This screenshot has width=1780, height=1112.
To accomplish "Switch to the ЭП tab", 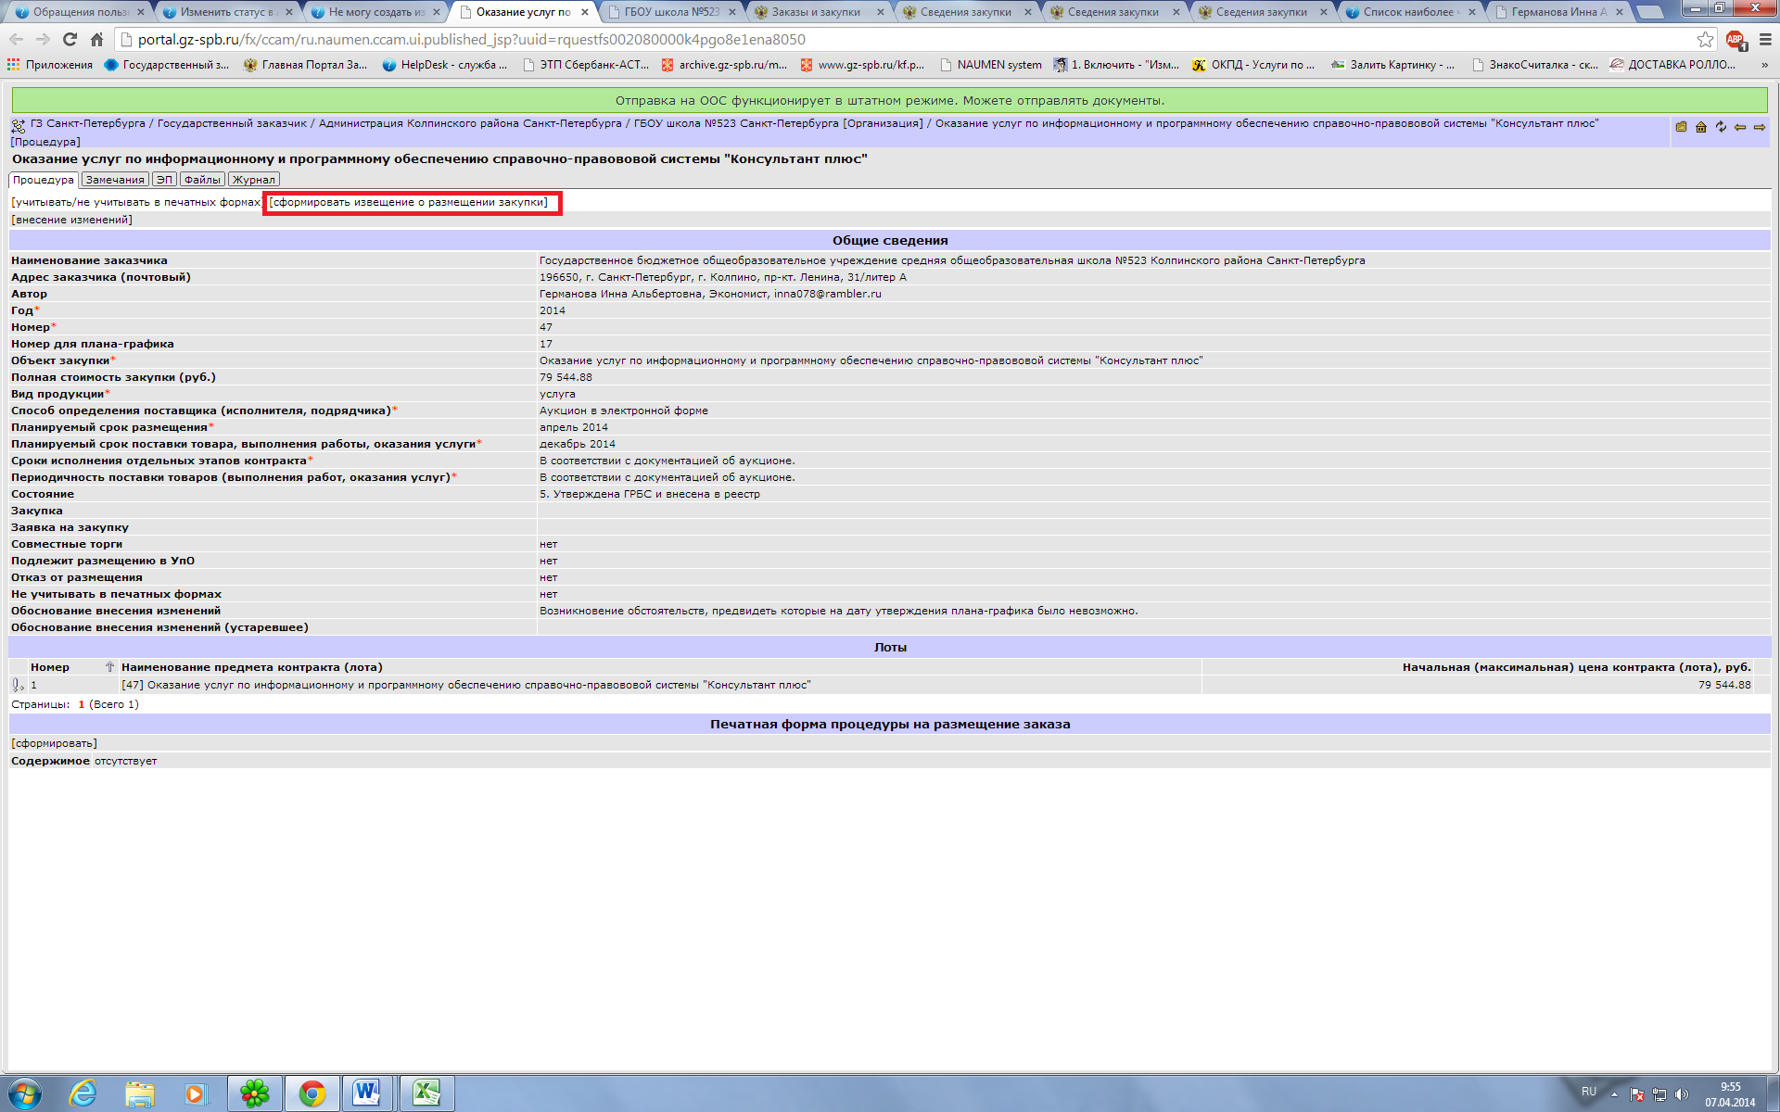I will [x=164, y=180].
